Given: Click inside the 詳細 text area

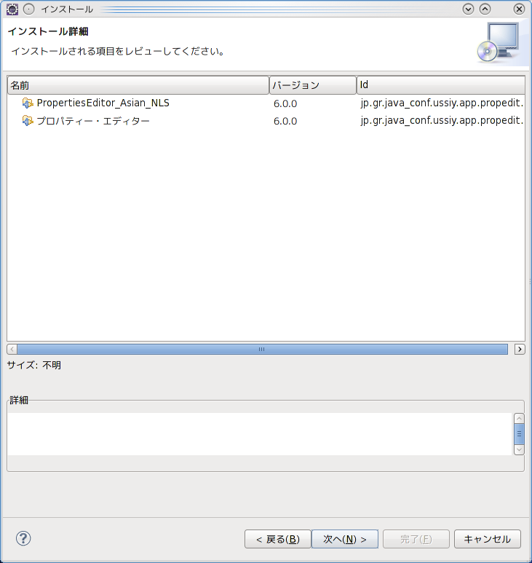Looking at the screenshot, I should click(x=260, y=434).
